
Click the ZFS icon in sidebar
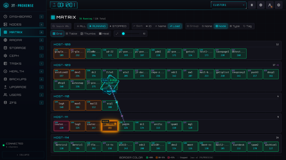point(5,103)
